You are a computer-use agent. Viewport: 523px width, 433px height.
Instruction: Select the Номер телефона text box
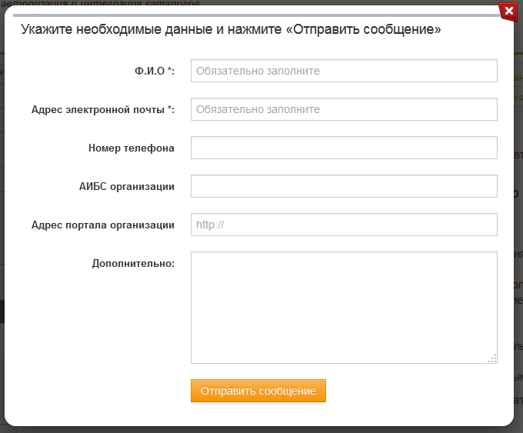tap(344, 148)
